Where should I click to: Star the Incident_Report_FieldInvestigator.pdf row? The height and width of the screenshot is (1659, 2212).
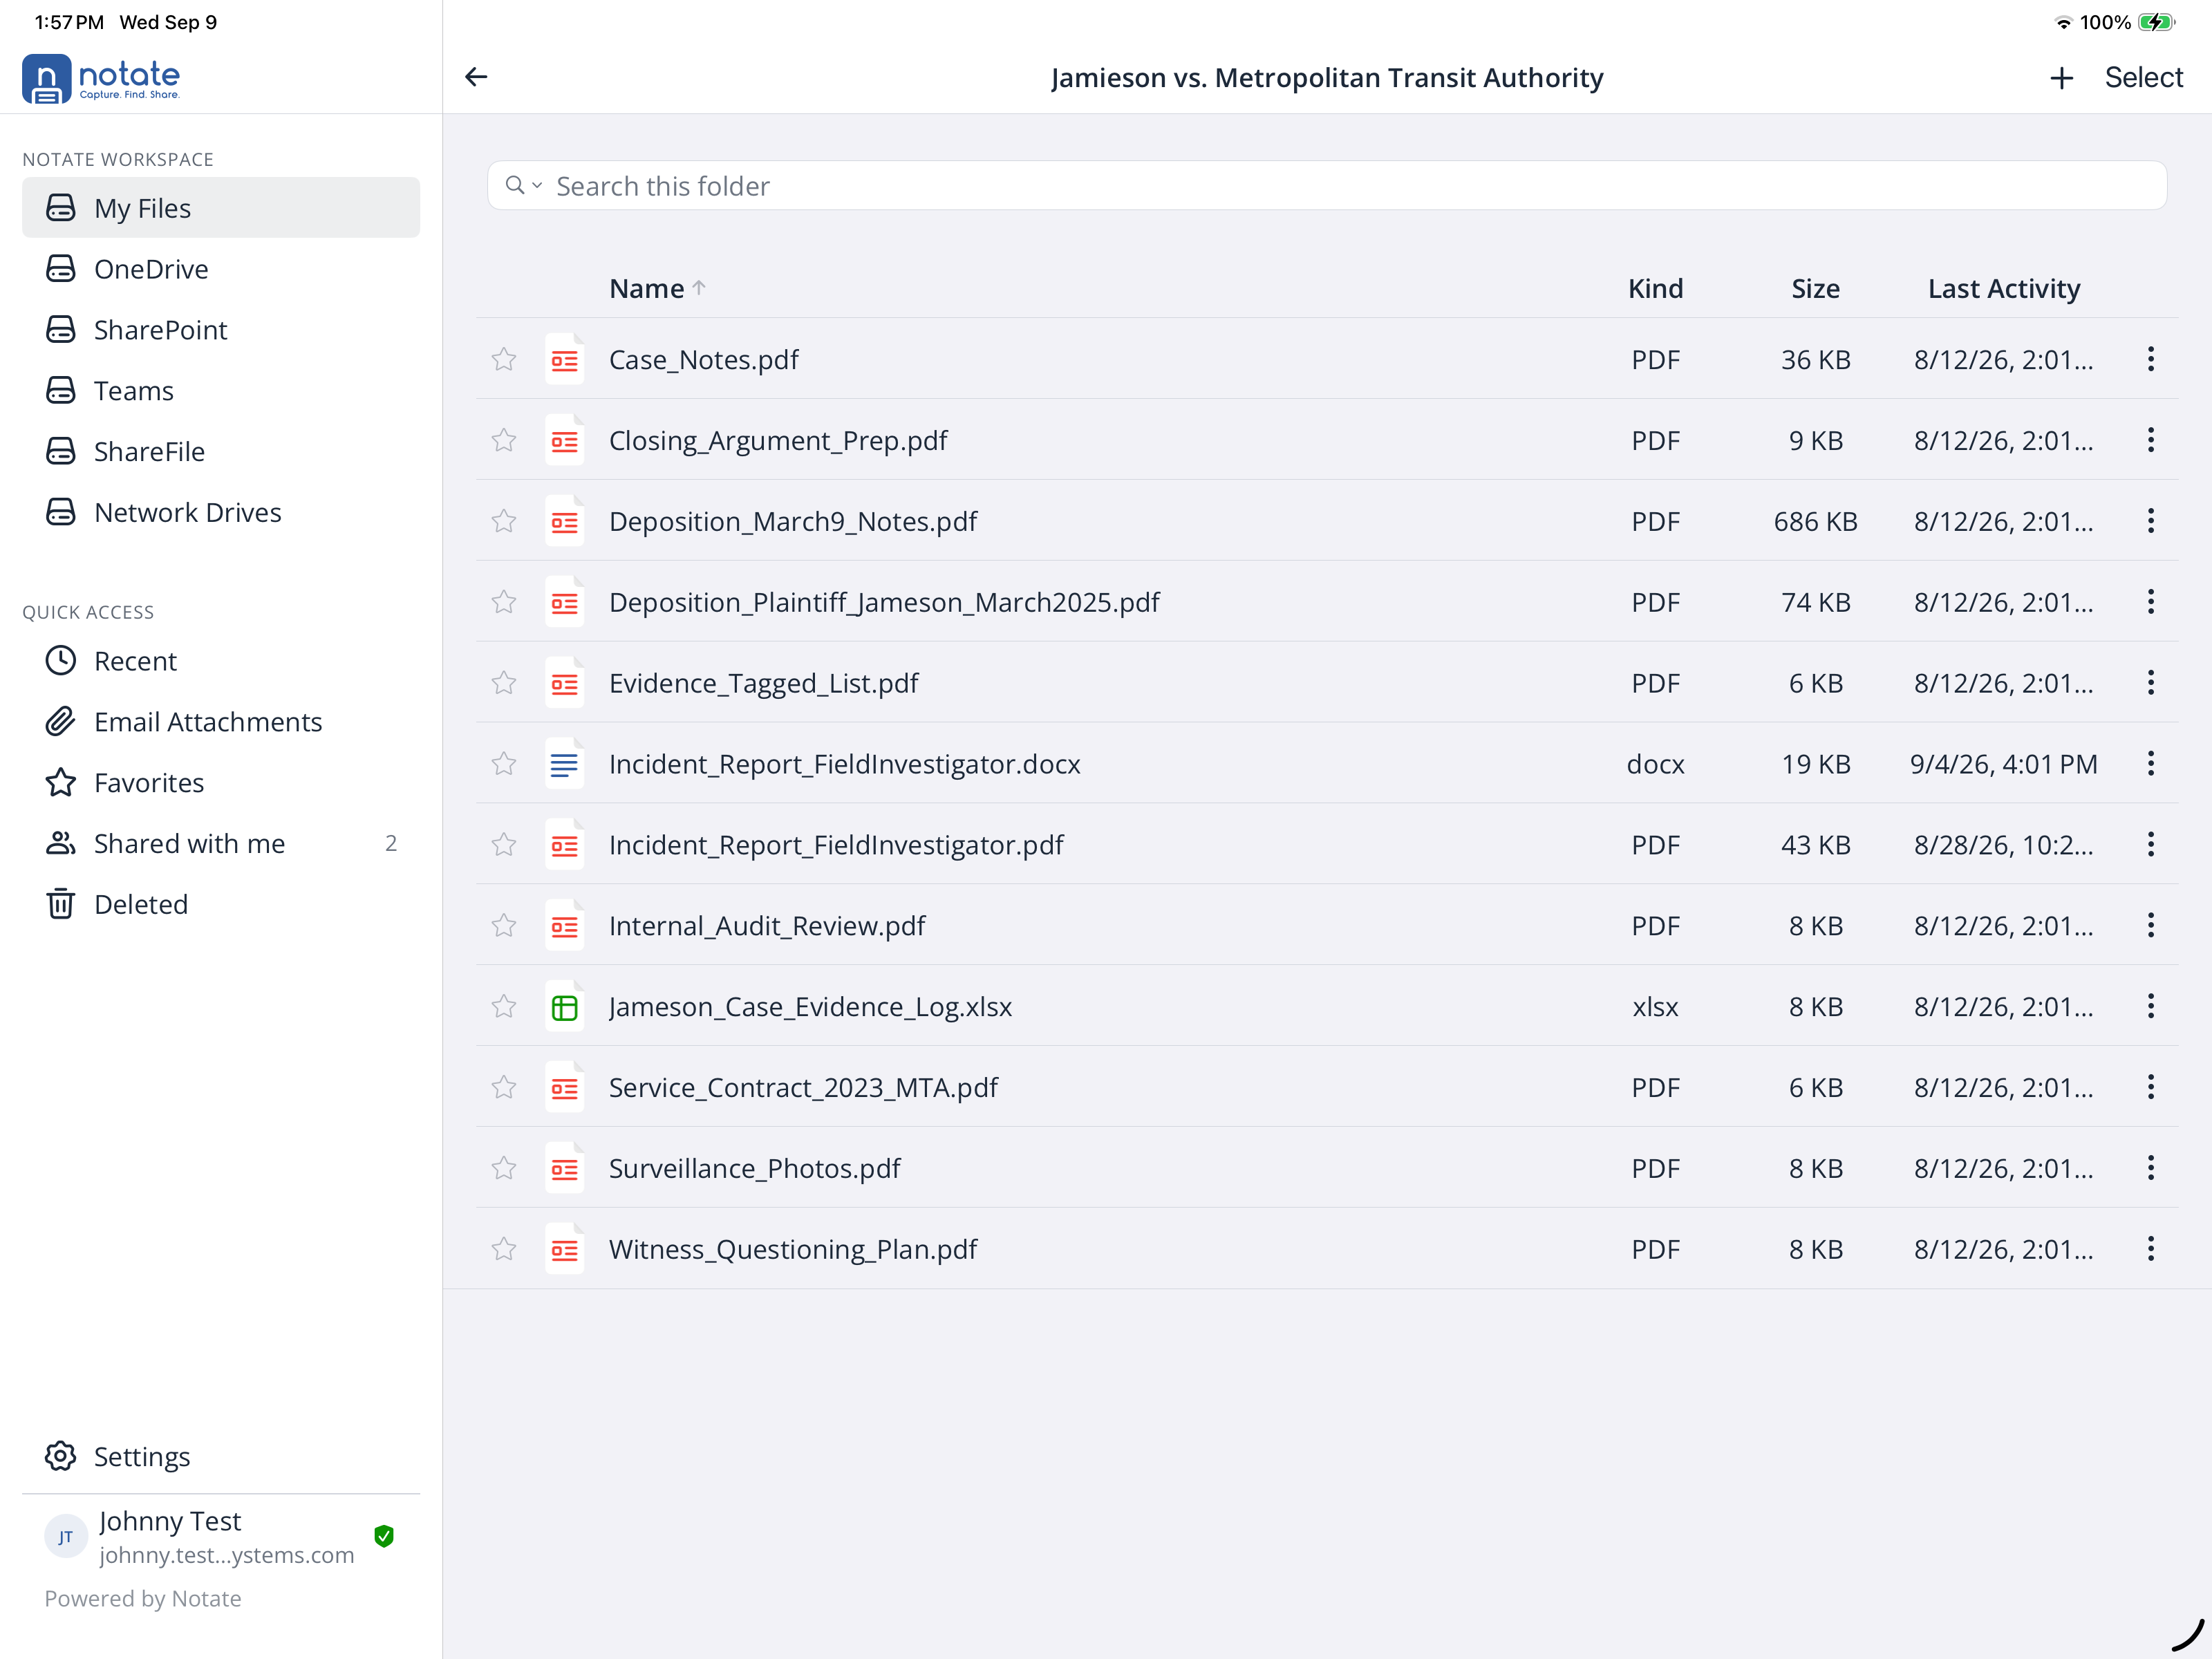tap(504, 845)
